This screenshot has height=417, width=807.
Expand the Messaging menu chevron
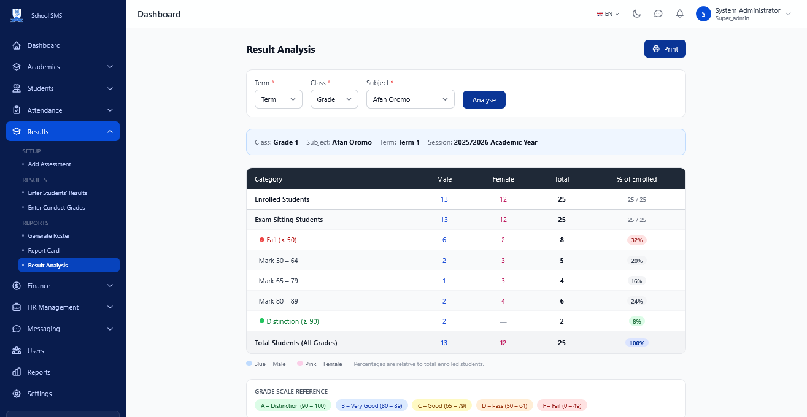[x=110, y=329]
